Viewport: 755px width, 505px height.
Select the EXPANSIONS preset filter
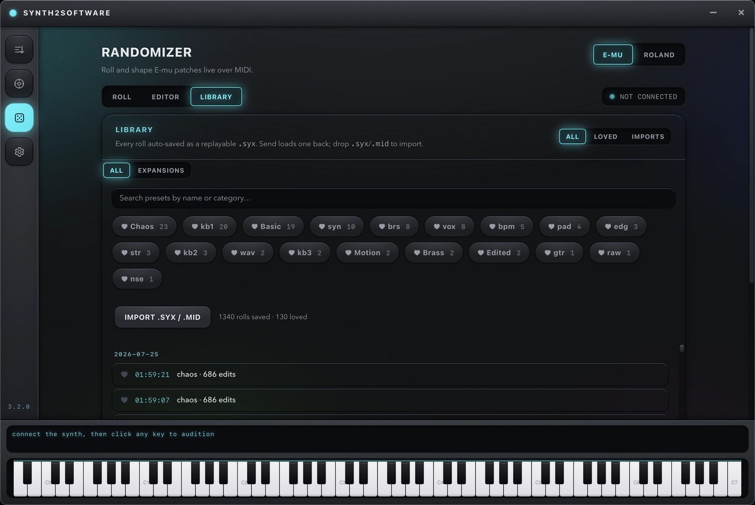pos(161,170)
